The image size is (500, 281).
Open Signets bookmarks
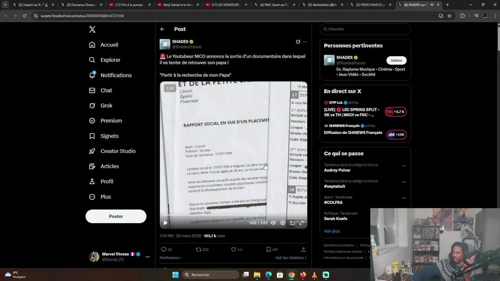[104, 136]
